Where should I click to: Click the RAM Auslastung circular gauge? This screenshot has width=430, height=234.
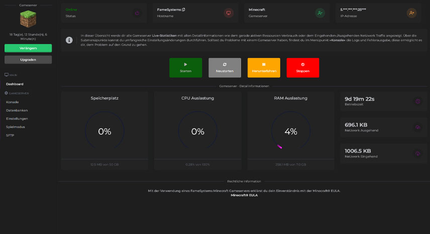(x=290, y=131)
